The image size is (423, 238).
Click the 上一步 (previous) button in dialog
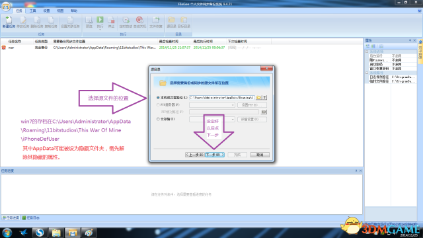[x=194, y=155]
